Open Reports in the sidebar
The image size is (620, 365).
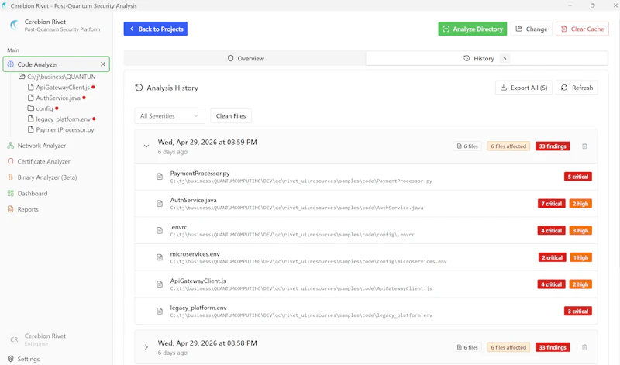[28, 209]
